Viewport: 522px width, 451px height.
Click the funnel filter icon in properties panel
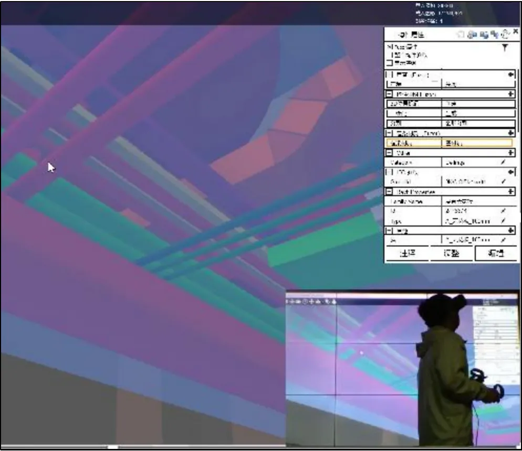pos(505,48)
